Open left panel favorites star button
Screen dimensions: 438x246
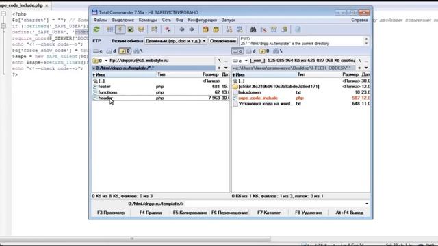219,68
